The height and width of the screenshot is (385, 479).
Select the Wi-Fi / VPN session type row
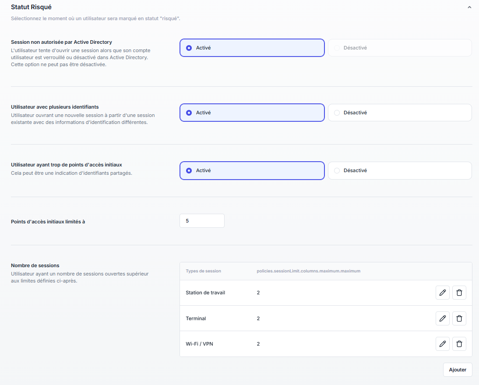pyautogui.click(x=199, y=344)
